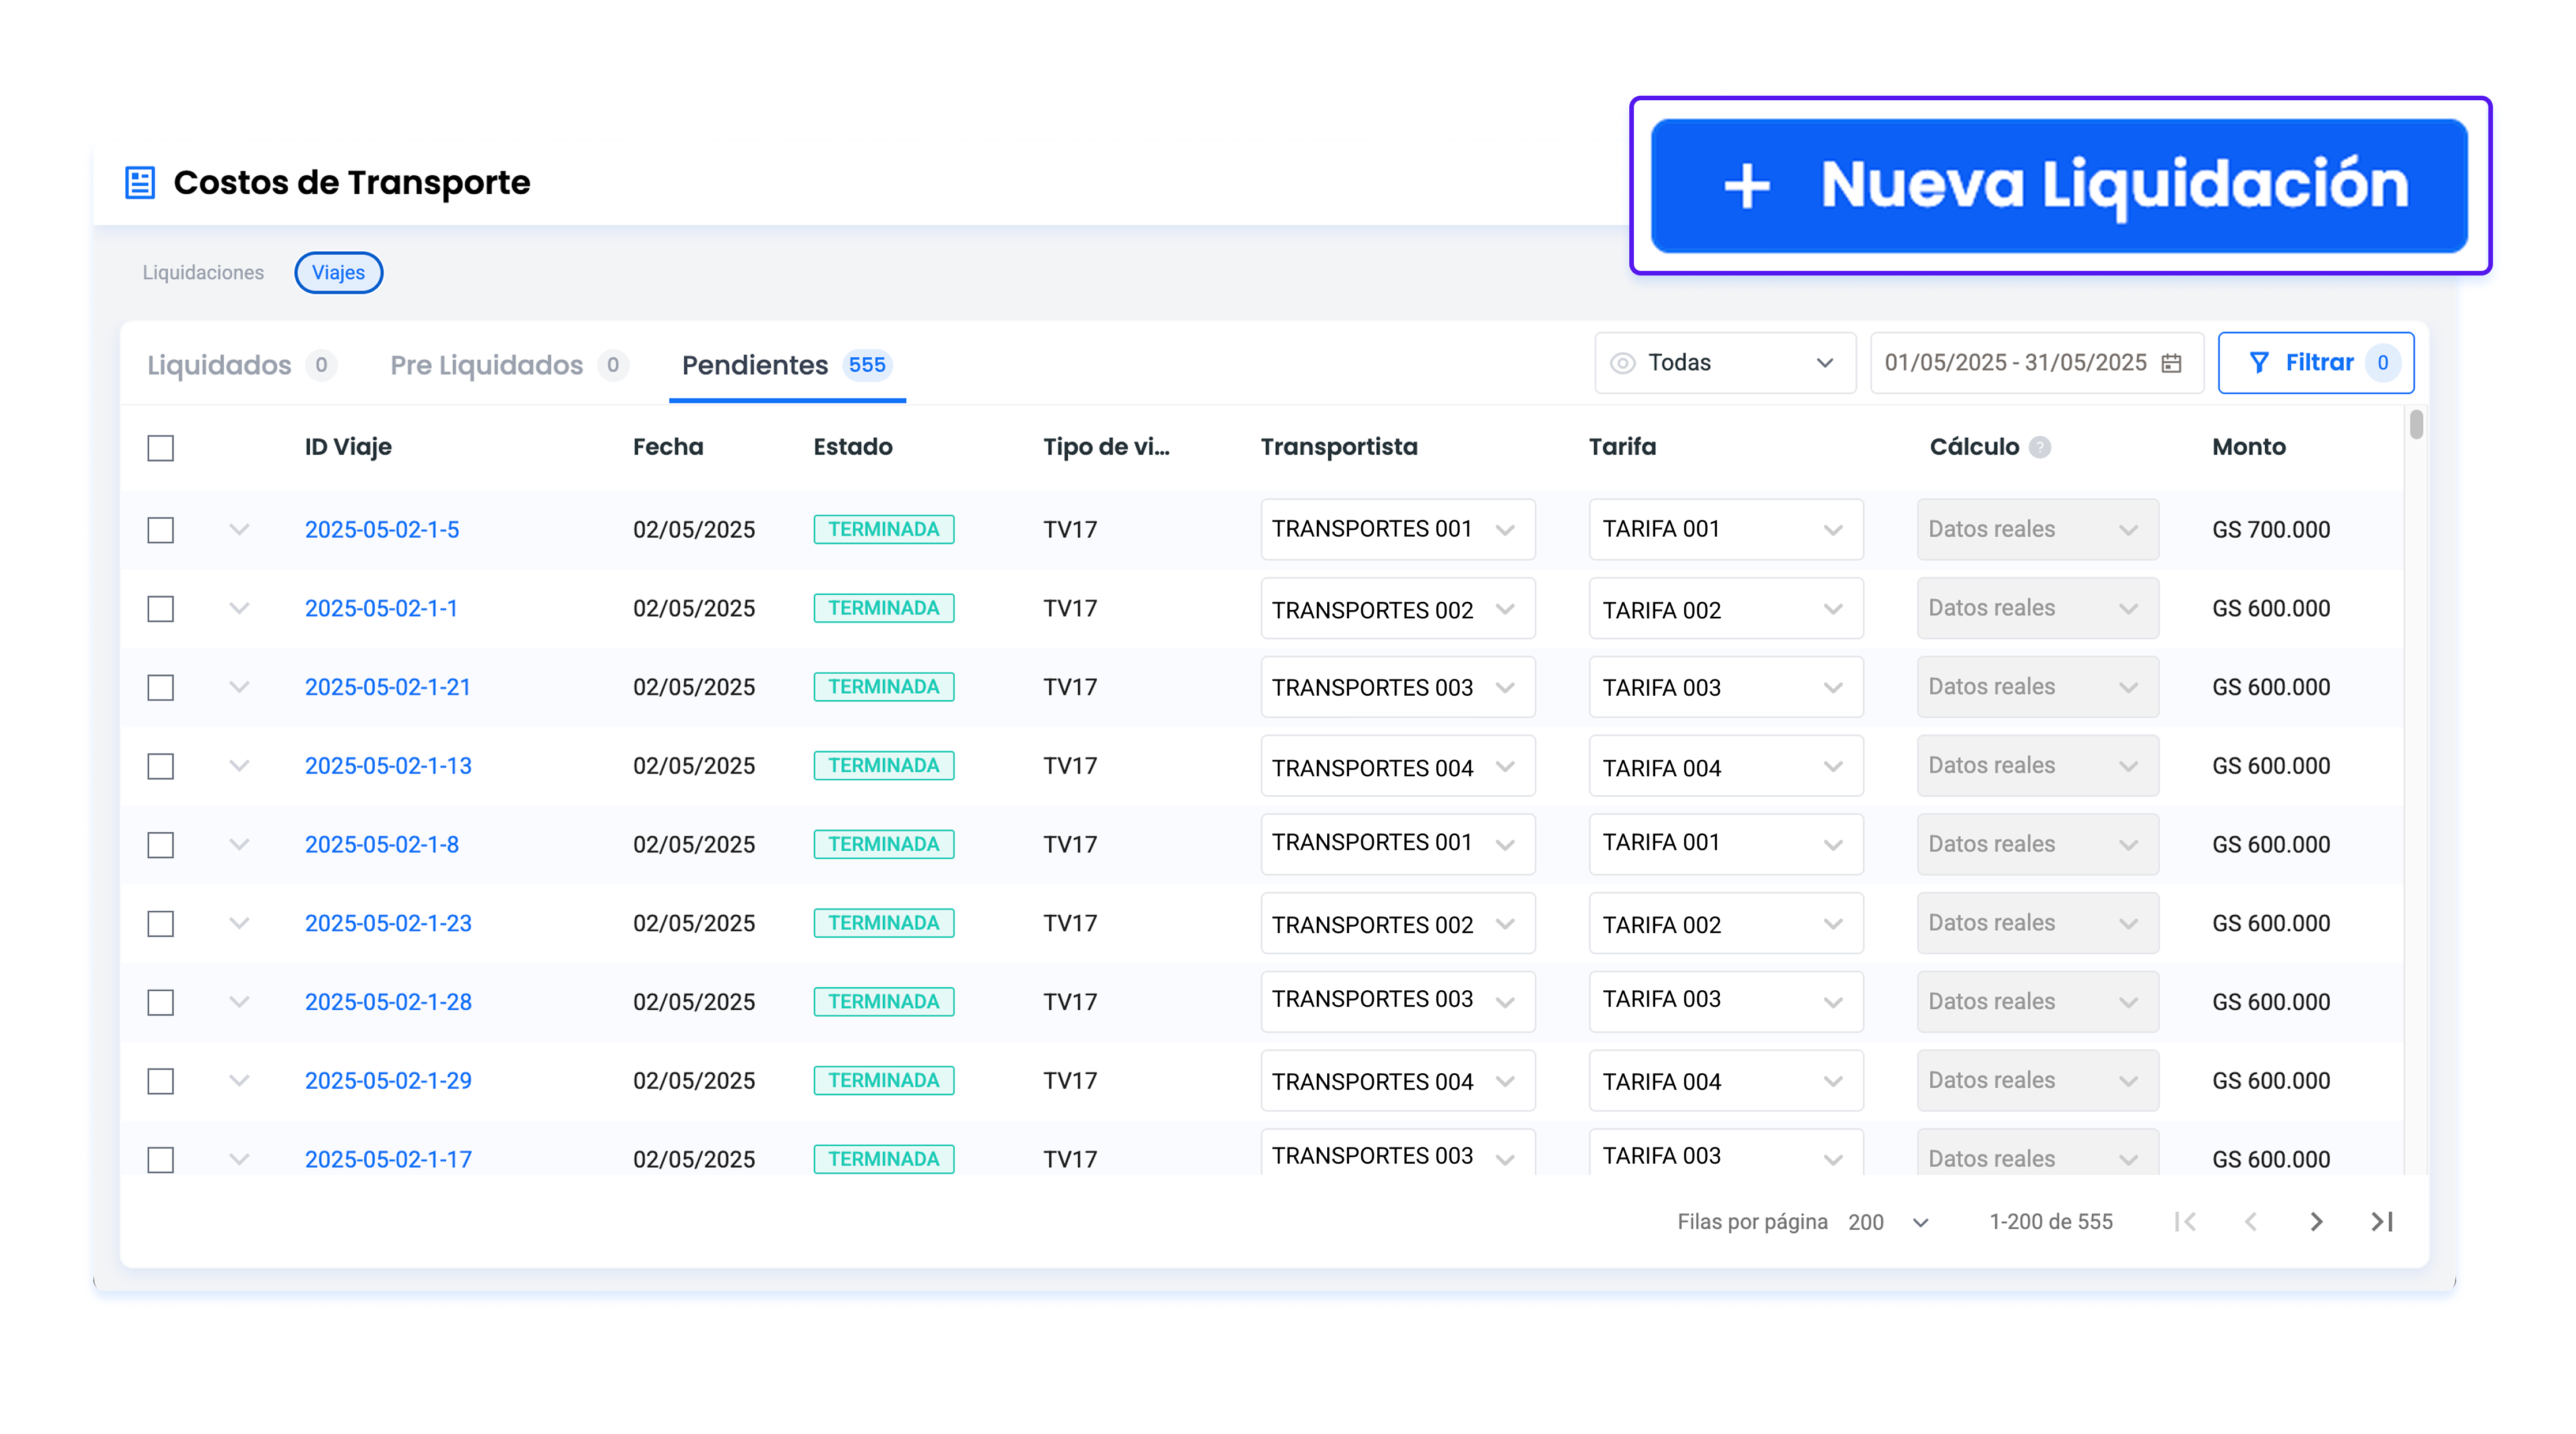Click the Transportista column header
Image resolution: width=2576 pixels, height=1434 pixels.
point(1339,447)
